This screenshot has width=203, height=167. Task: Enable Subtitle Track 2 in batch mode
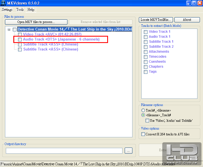click(x=146, y=47)
